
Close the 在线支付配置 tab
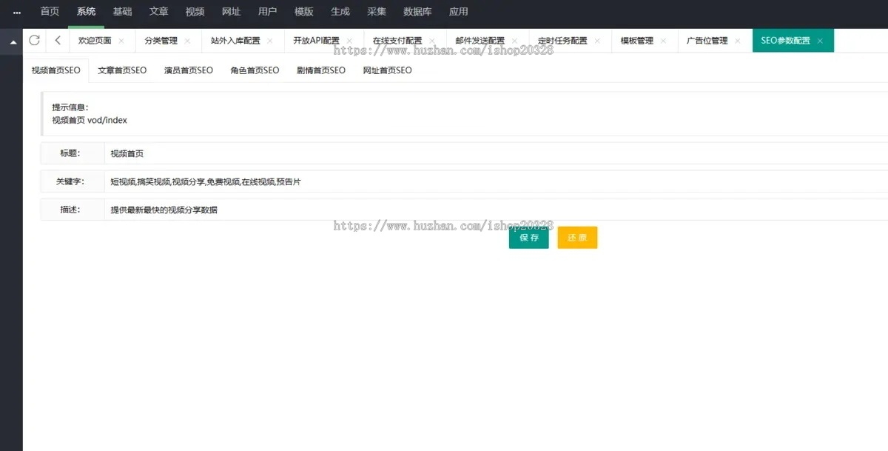[432, 41]
